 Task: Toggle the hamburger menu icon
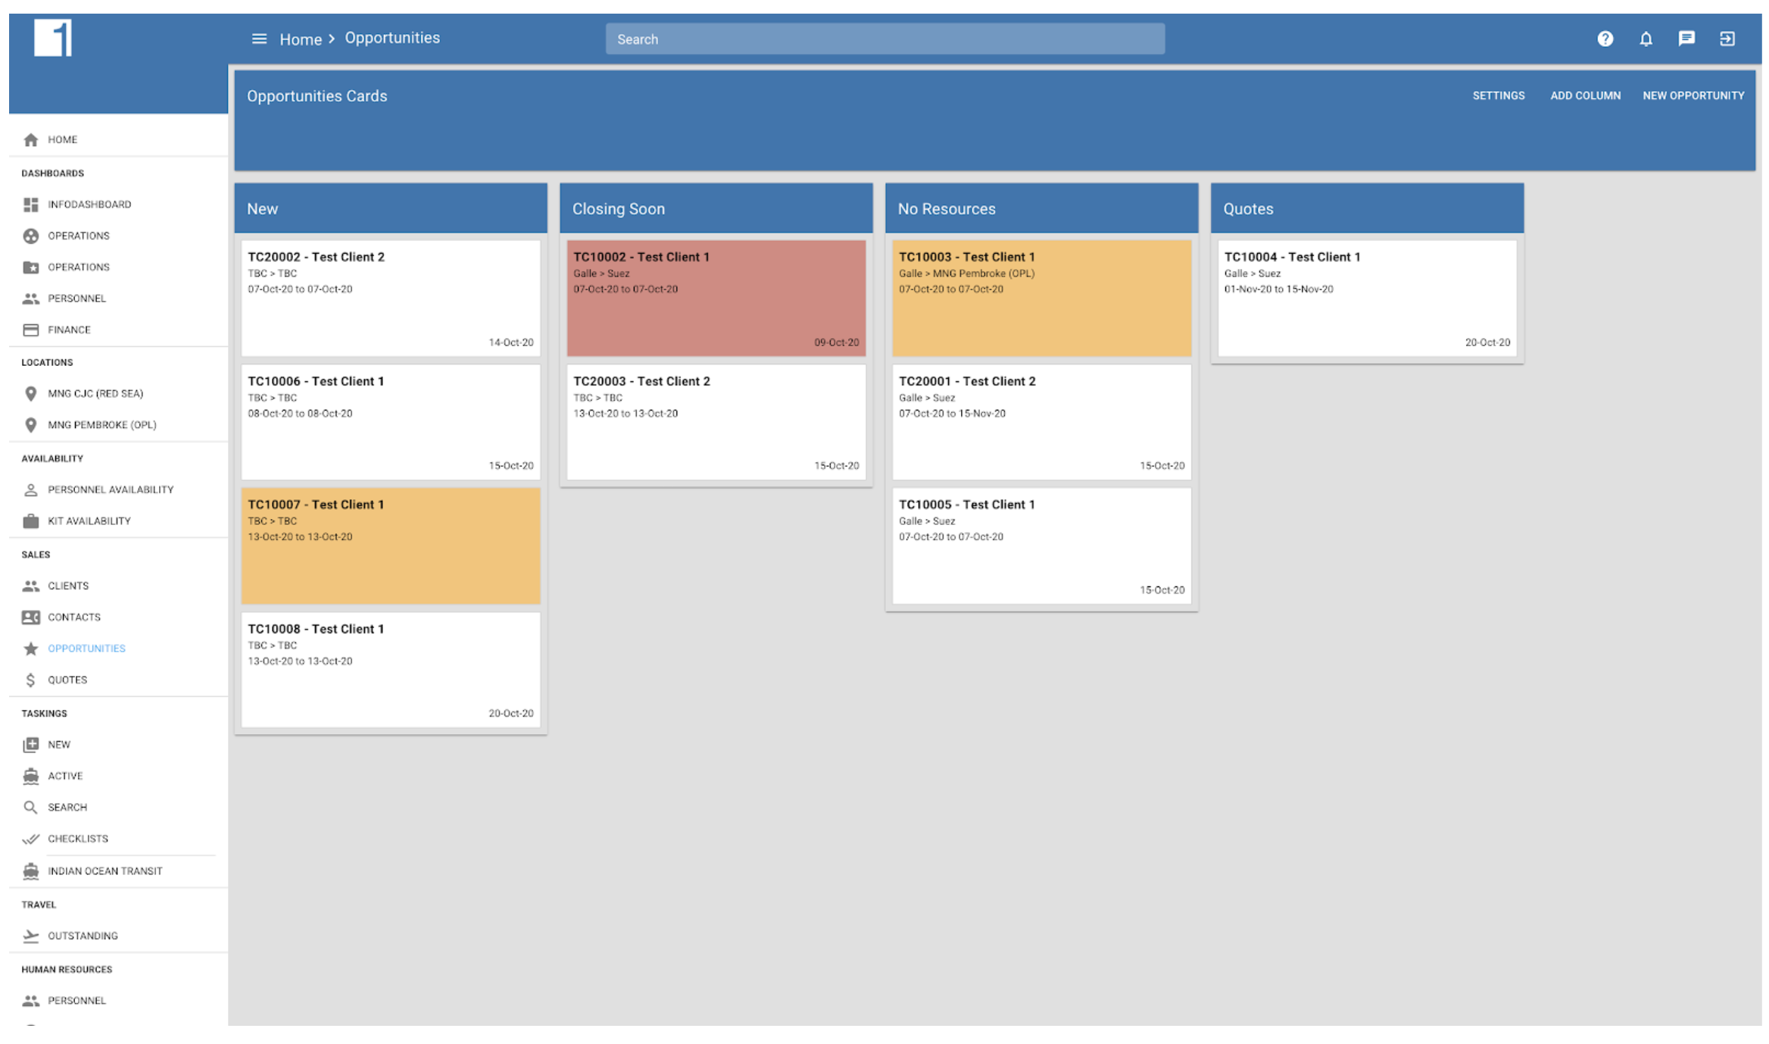pos(259,39)
